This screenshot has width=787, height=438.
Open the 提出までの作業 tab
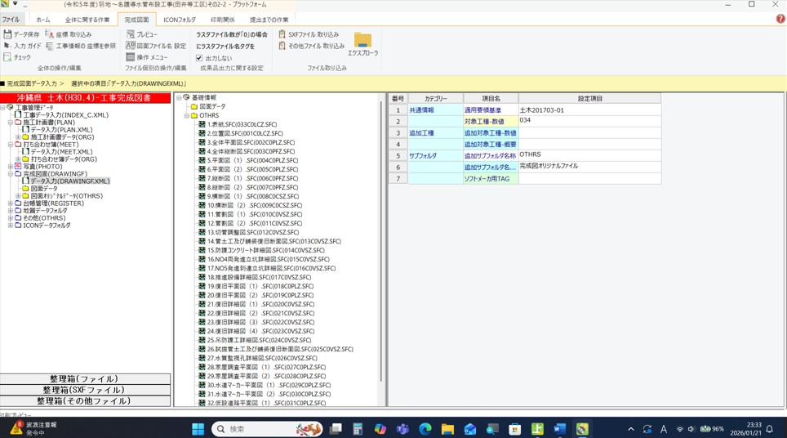tap(269, 20)
